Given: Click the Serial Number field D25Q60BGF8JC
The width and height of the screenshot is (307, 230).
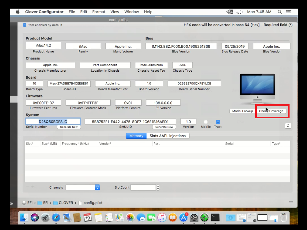Looking at the screenshot, I should pos(53,122).
